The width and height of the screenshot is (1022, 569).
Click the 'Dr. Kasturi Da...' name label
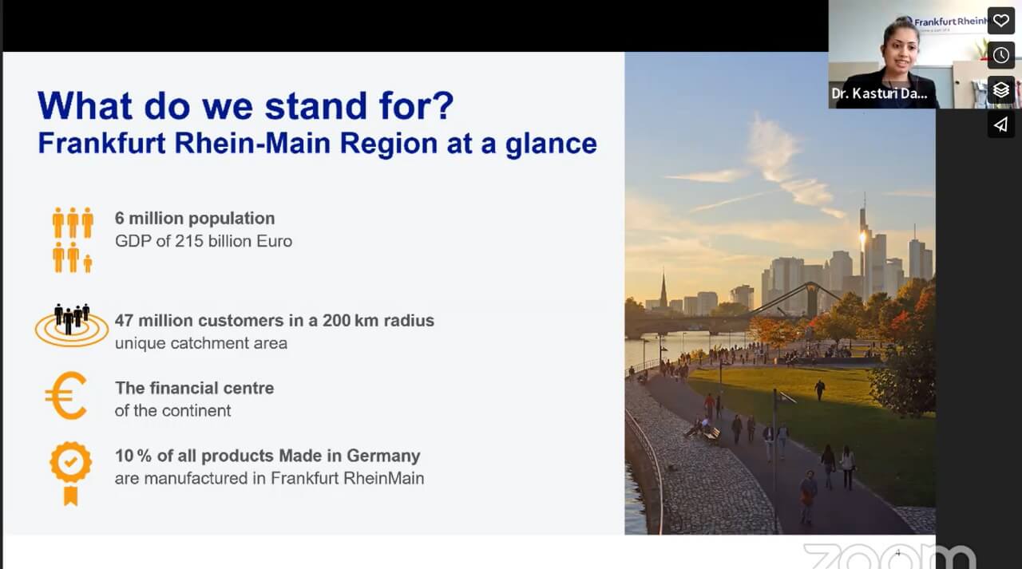coord(879,94)
